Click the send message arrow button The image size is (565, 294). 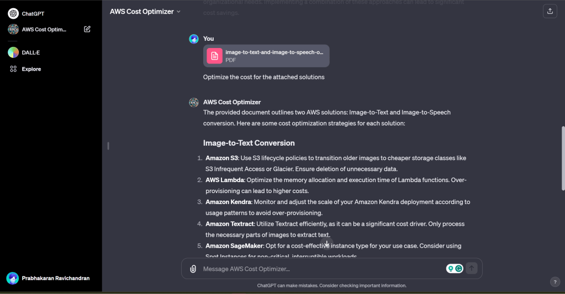pos(471,269)
